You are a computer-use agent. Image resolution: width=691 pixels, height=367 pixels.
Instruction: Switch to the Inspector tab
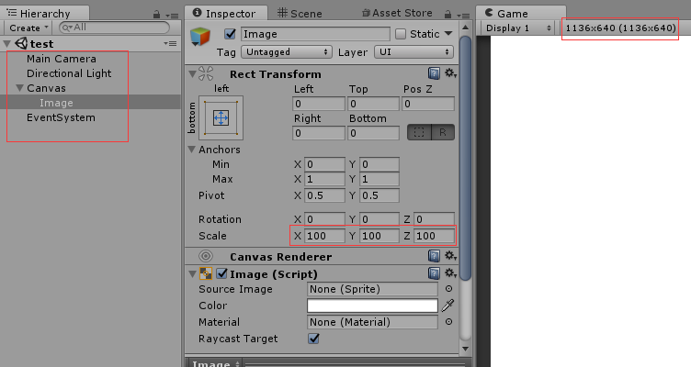(x=225, y=14)
